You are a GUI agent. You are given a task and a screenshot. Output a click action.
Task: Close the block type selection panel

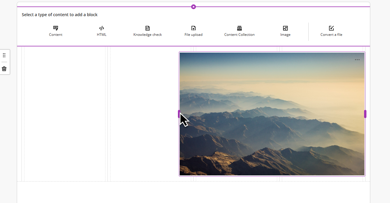click(x=193, y=6)
